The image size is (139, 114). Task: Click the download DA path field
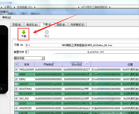coord(82,45)
